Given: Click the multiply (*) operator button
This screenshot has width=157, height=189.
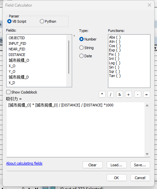Looking at the screenshot, I should click(x=102, y=94).
